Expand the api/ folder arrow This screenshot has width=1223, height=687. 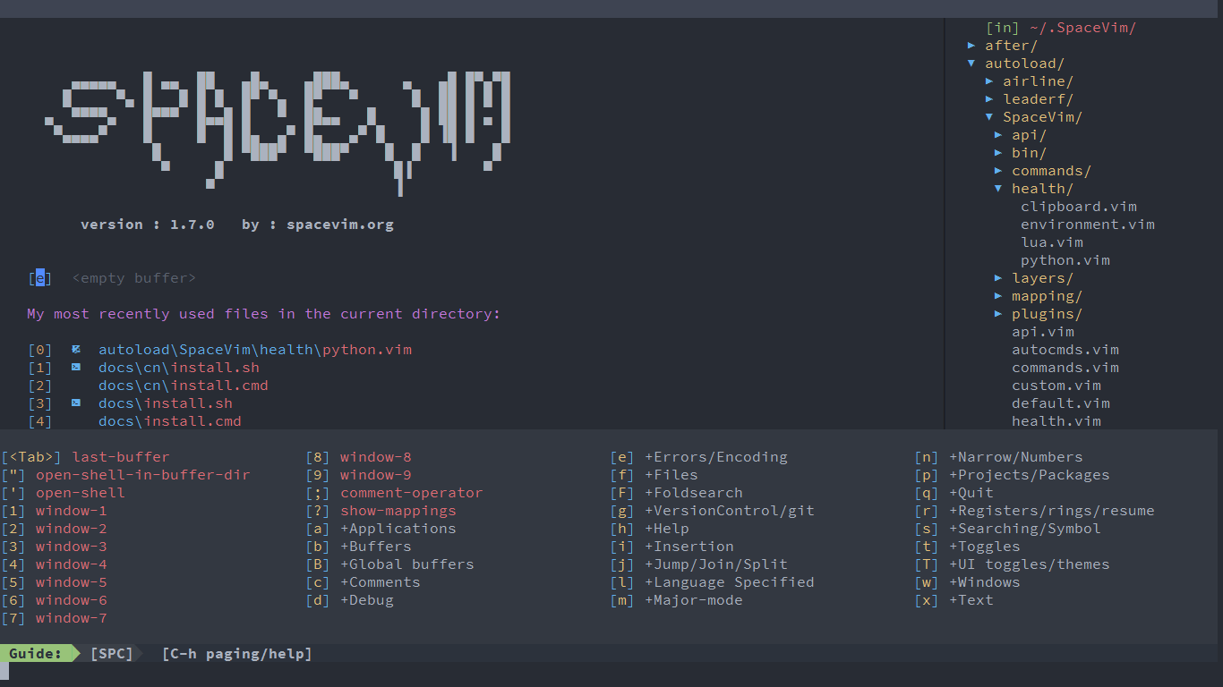(998, 135)
